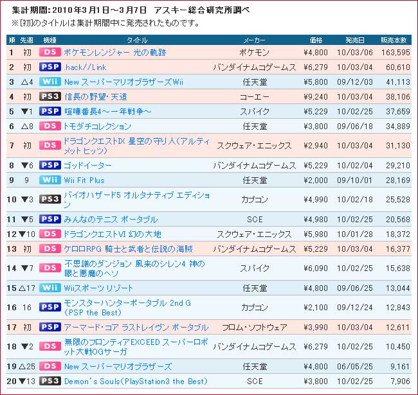Viewport: 418px width, 395px height.
Task: Open the Demon's Souls title link
Action: coord(136,381)
